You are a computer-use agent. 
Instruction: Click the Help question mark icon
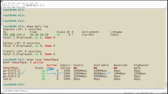tap(40, 5)
